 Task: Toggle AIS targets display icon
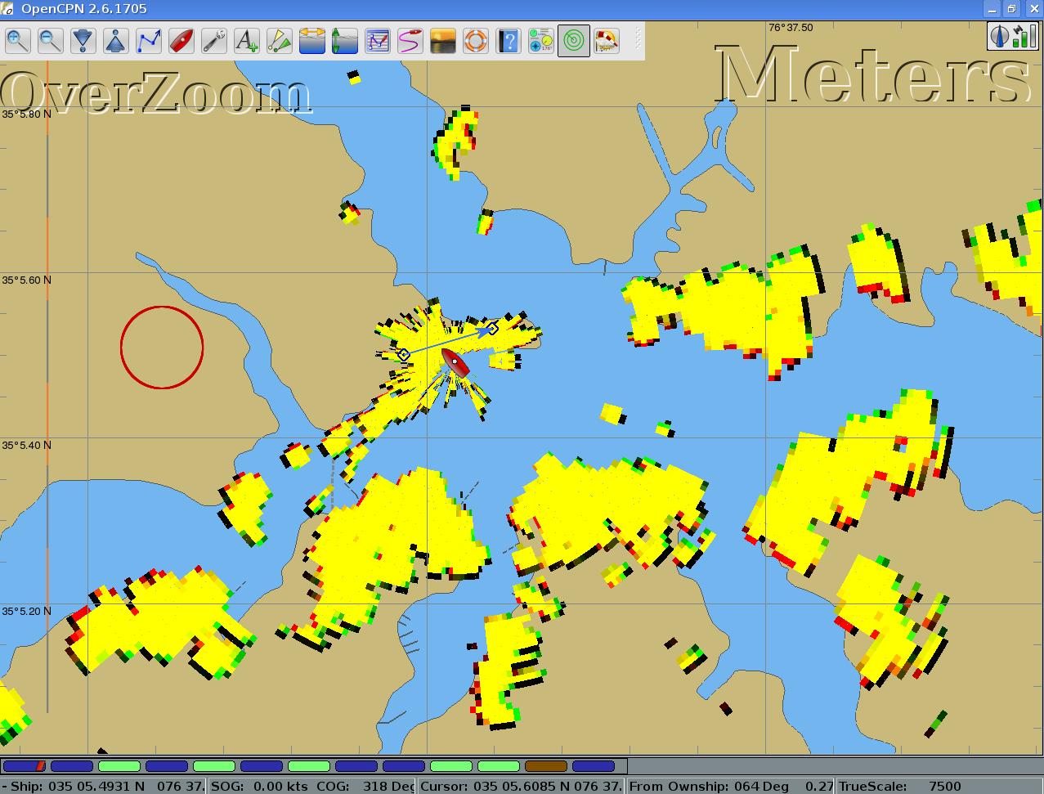[x=280, y=40]
